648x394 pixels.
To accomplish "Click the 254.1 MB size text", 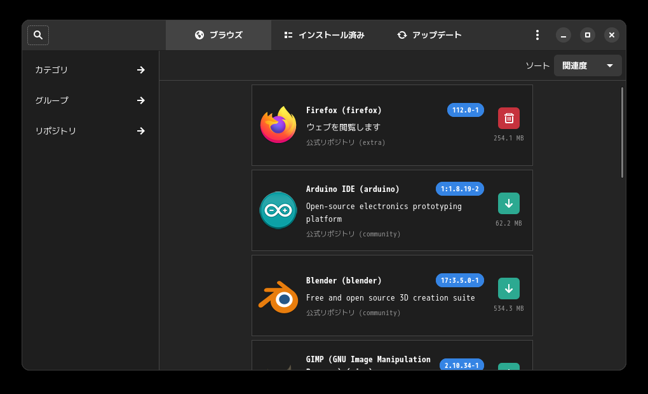I will pyautogui.click(x=509, y=138).
